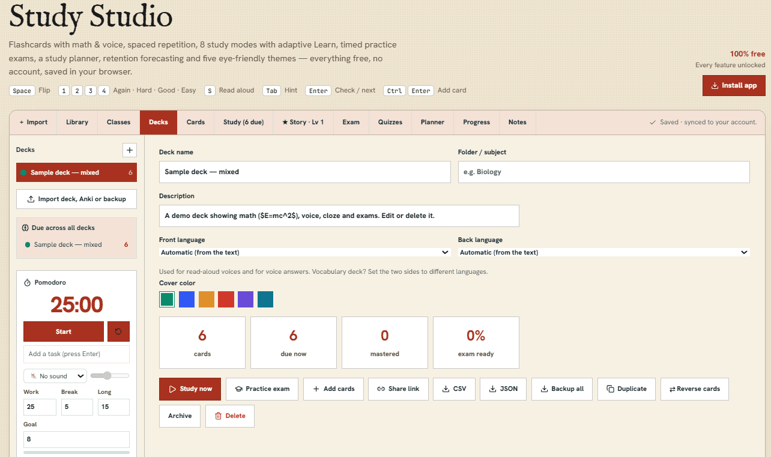Duplicate the current deck
This screenshot has height=457, width=771.
(x=626, y=389)
